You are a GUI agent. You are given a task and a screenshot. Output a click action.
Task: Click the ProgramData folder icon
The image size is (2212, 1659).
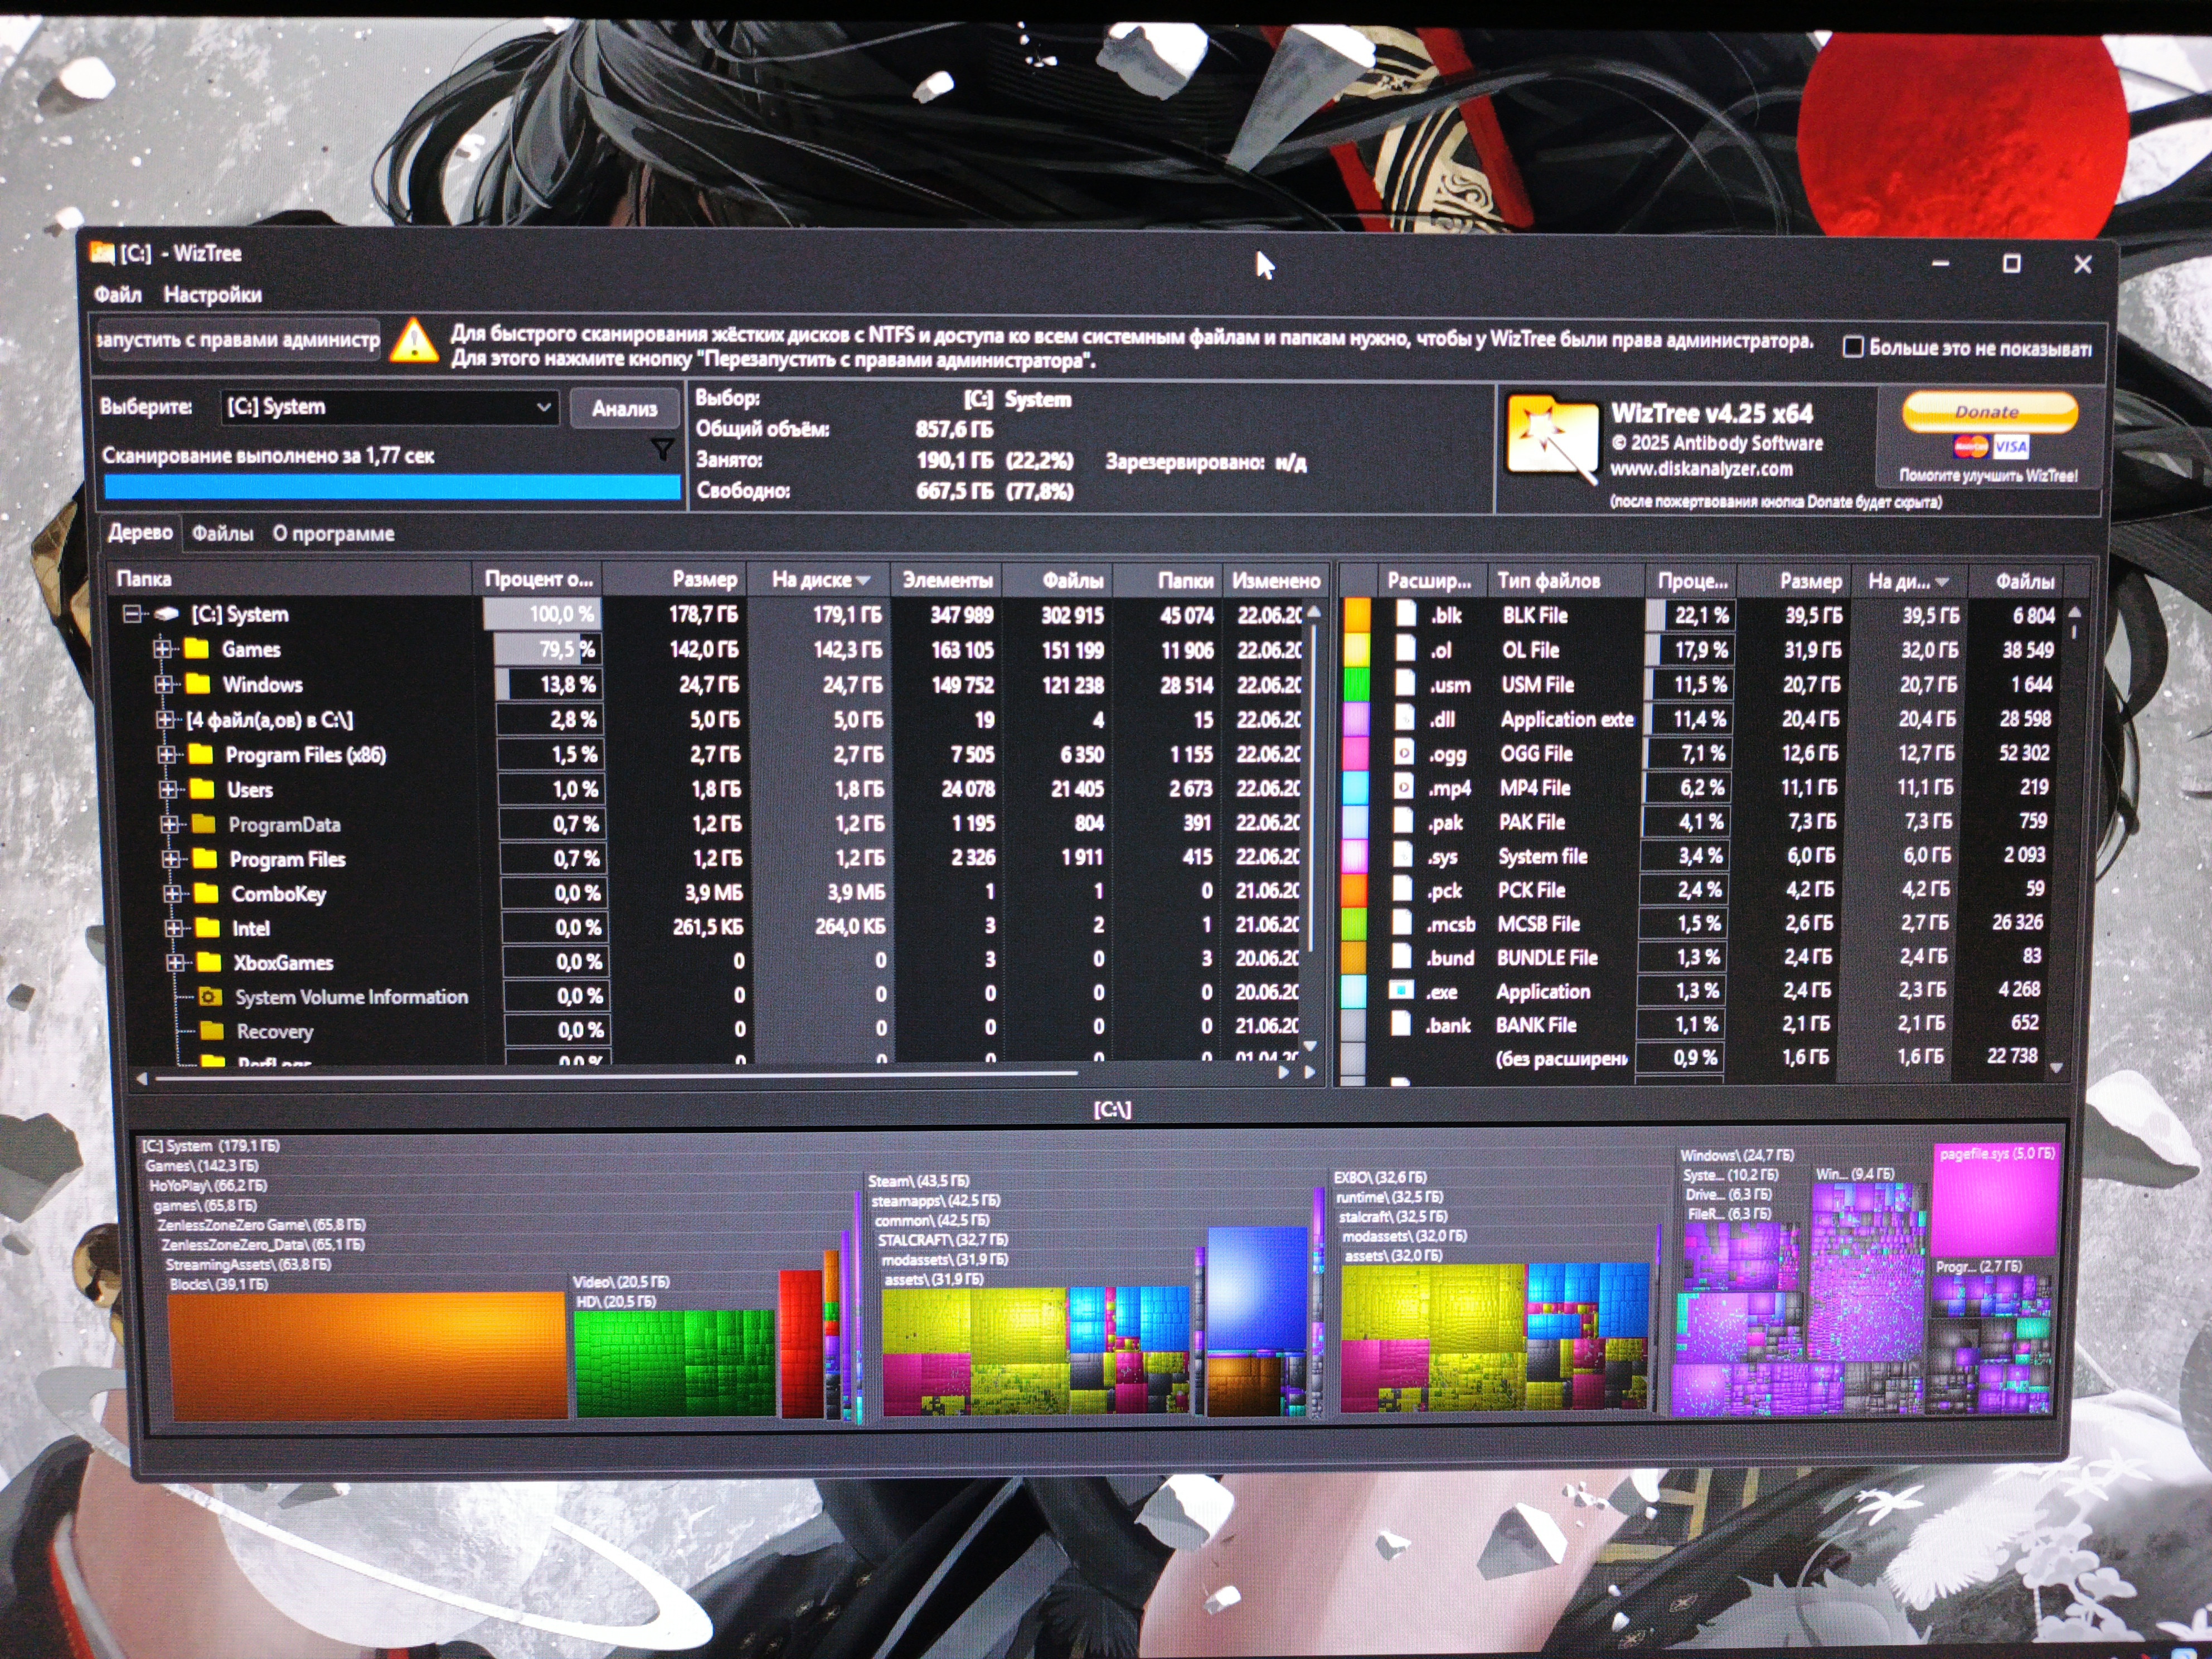click(203, 824)
